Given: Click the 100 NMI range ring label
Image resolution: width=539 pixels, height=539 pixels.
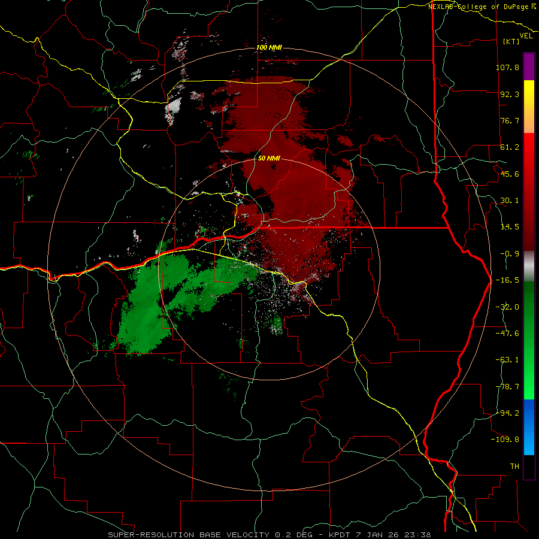Looking at the screenshot, I should (x=269, y=47).
